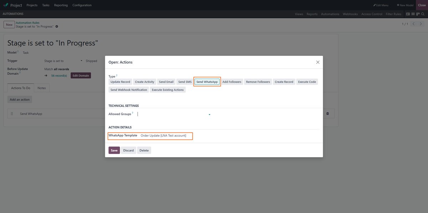Click the trash icon on Send WhatsApp row

tap(328, 114)
